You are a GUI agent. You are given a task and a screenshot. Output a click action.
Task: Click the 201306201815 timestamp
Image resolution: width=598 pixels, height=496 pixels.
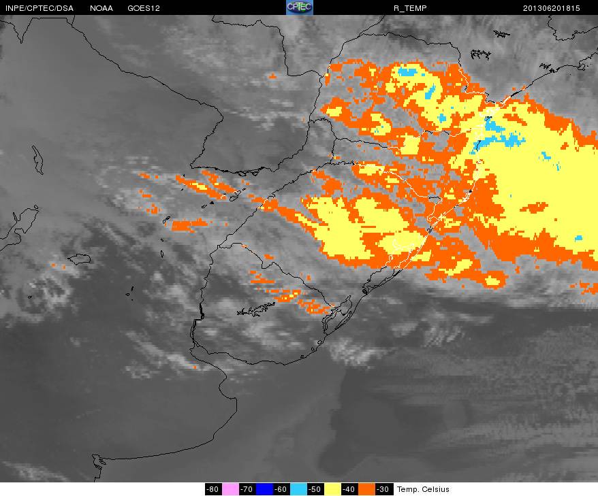coord(551,8)
